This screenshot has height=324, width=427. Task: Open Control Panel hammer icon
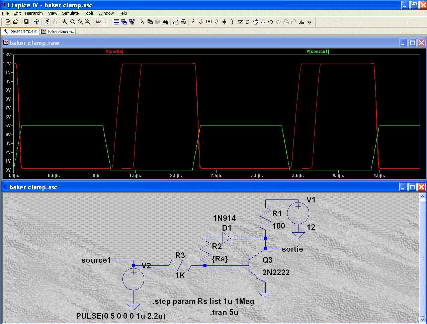[36, 22]
